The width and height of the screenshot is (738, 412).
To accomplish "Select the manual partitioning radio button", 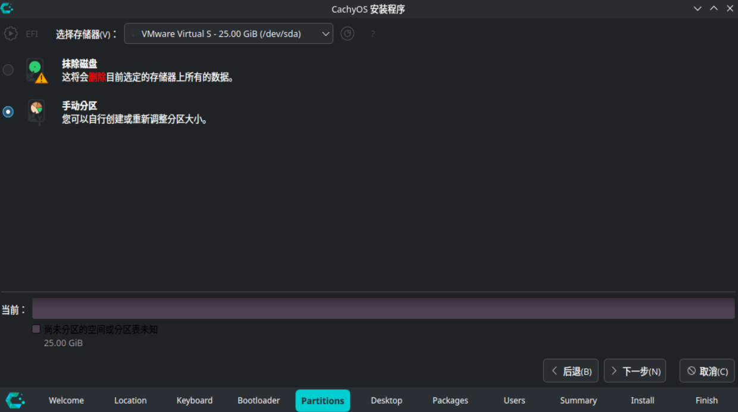I will click(8, 112).
